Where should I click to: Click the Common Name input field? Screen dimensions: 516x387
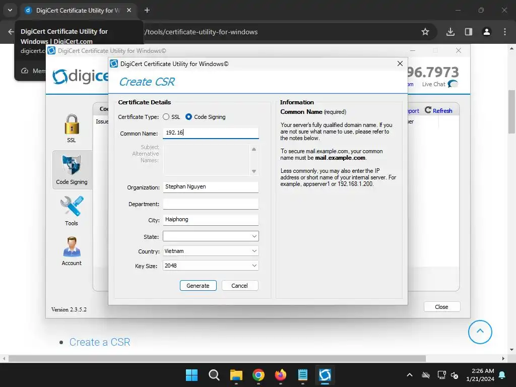click(211, 133)
